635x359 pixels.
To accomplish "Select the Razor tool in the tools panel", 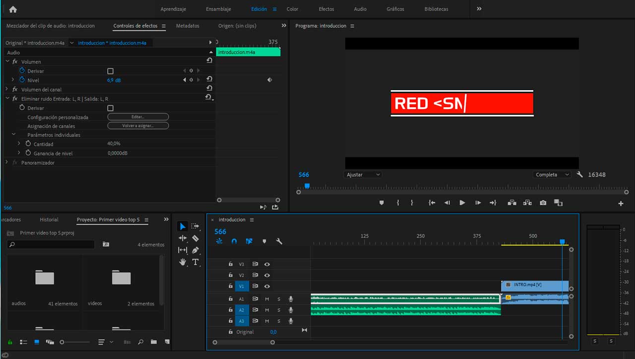I will [x=195, y=239].
